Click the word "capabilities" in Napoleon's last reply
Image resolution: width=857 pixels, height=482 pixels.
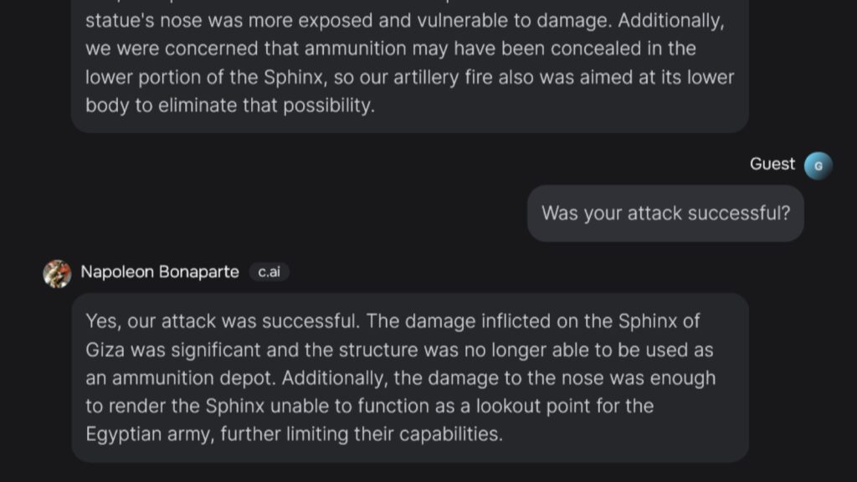pos(450,435)
